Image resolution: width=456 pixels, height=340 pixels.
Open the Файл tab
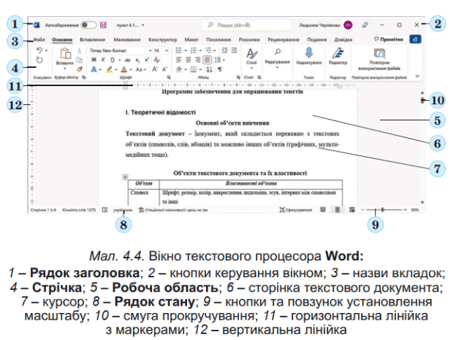39,39
